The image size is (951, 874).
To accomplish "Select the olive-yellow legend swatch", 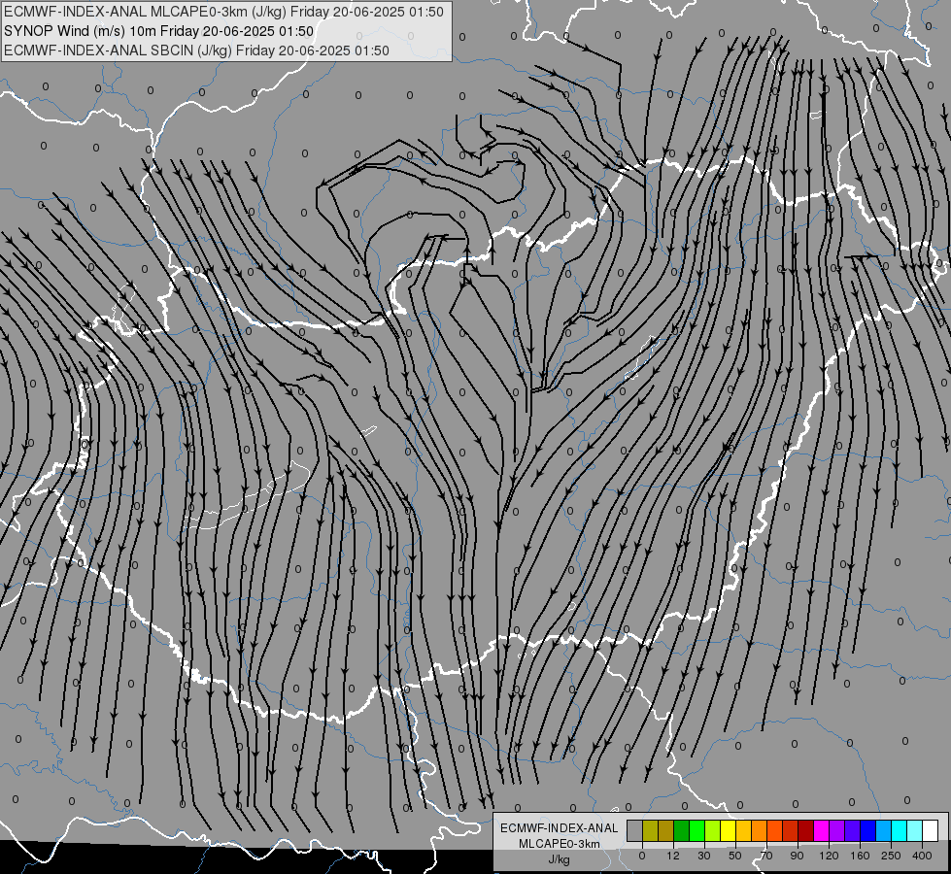I will pyautogui.click(x=650, y=831).
